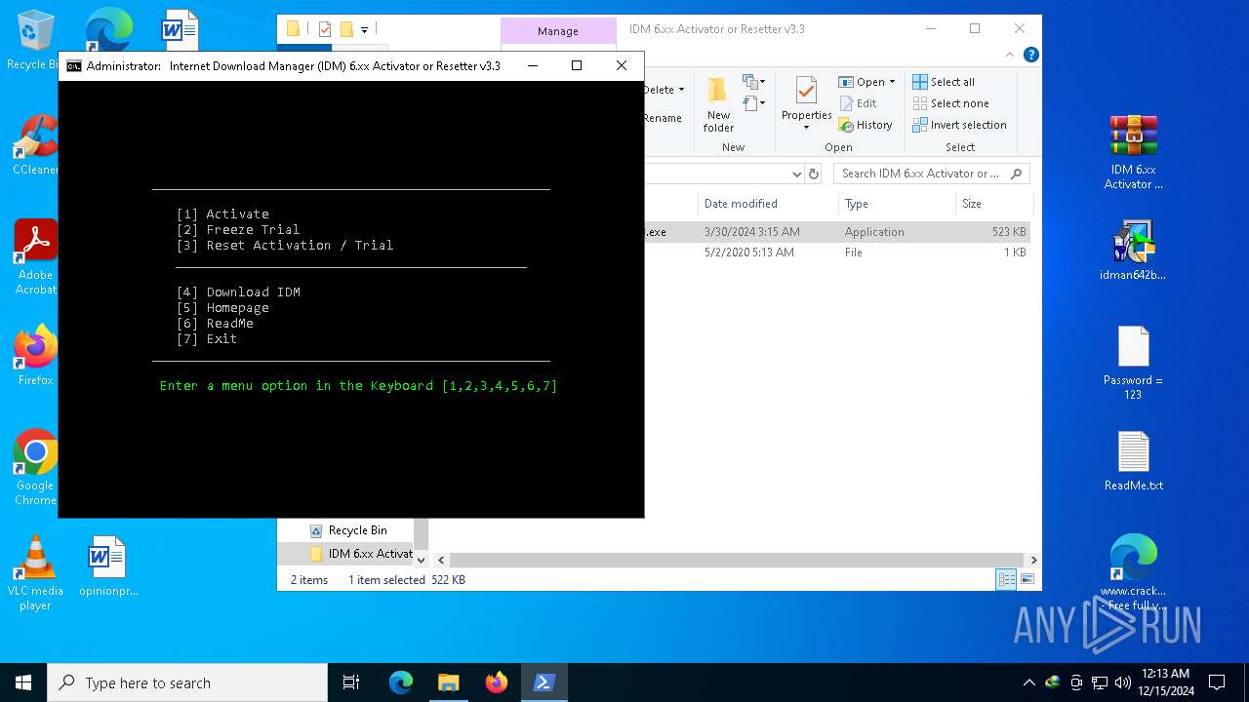Open Recycle Bin desktop icon

click(35, 41)
